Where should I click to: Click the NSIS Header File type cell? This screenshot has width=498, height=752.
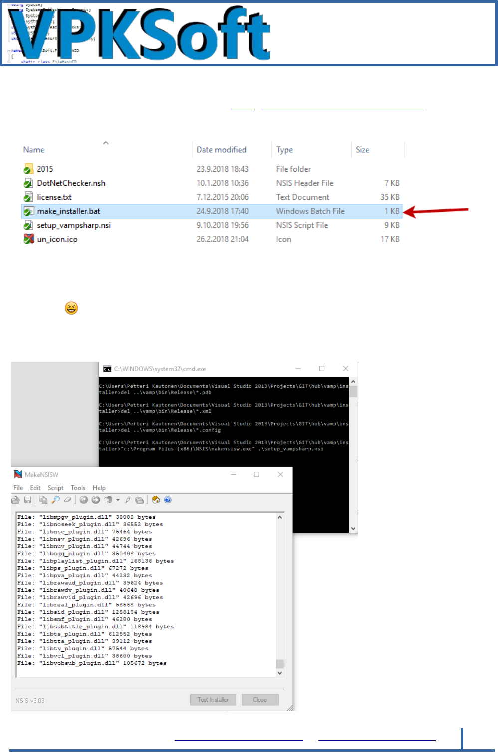click(x=305, y=183)
